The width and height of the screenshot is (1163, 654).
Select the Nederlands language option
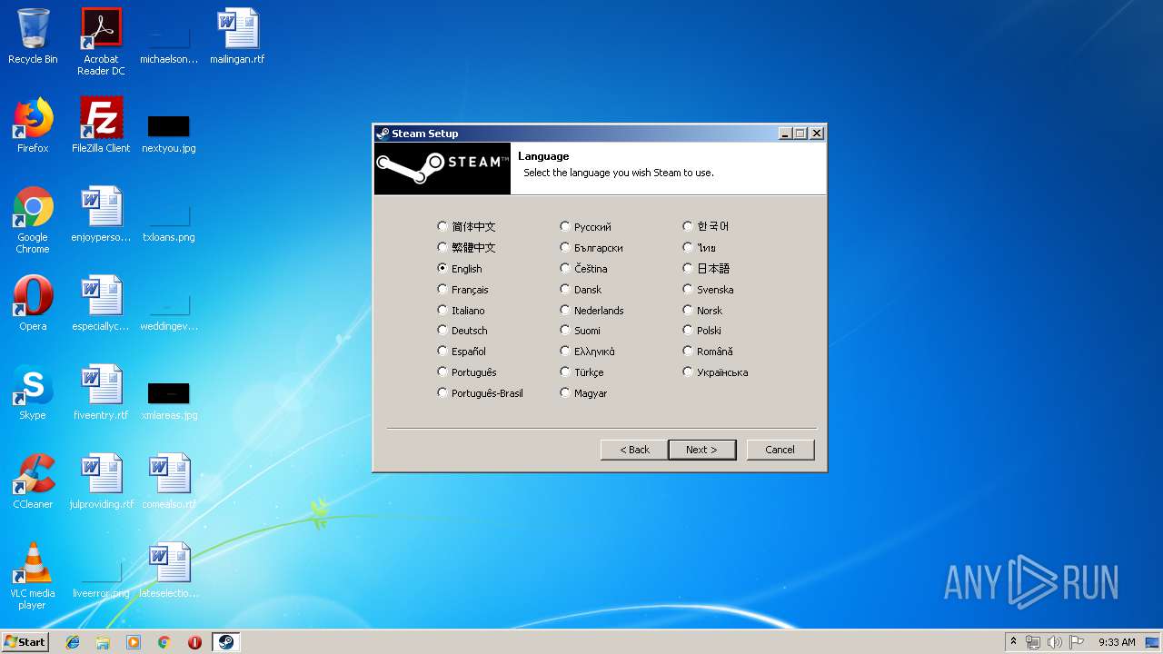point(591,311)
